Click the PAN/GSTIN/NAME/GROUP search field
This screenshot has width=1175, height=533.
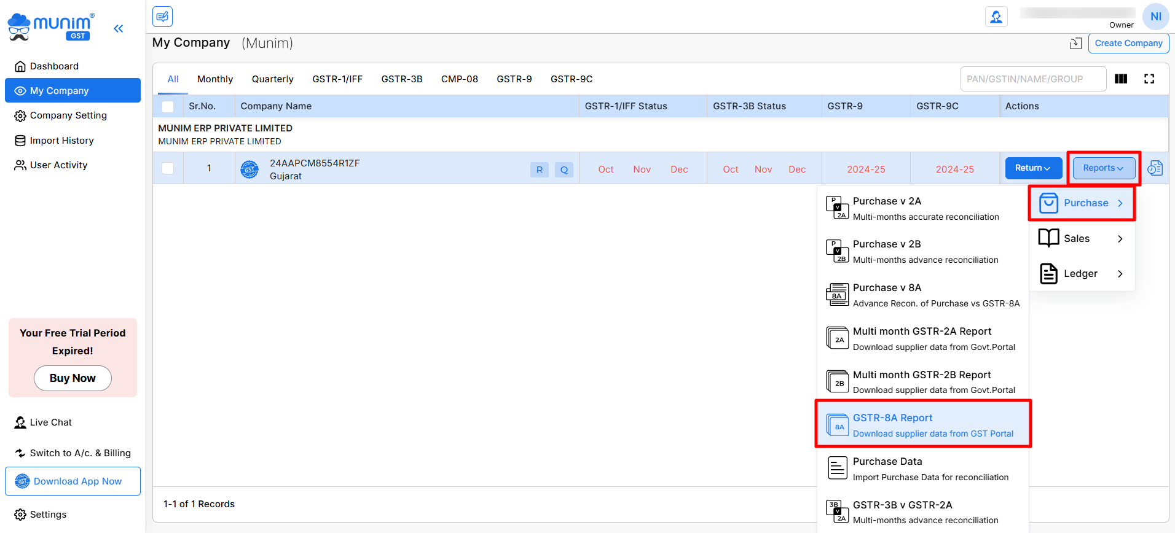click(1032, 79)
